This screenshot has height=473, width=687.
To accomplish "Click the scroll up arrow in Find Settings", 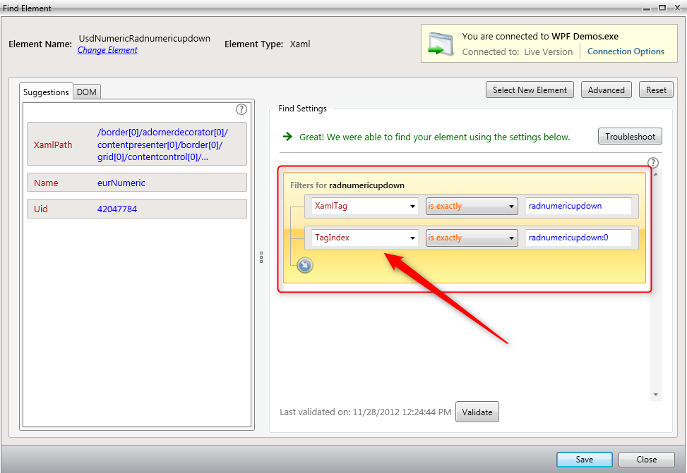I will 655,174.
